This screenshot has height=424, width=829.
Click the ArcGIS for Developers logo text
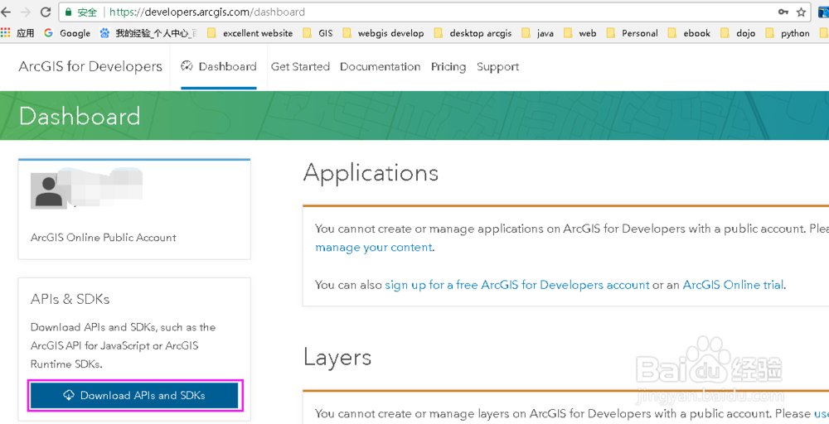[90, 66]
